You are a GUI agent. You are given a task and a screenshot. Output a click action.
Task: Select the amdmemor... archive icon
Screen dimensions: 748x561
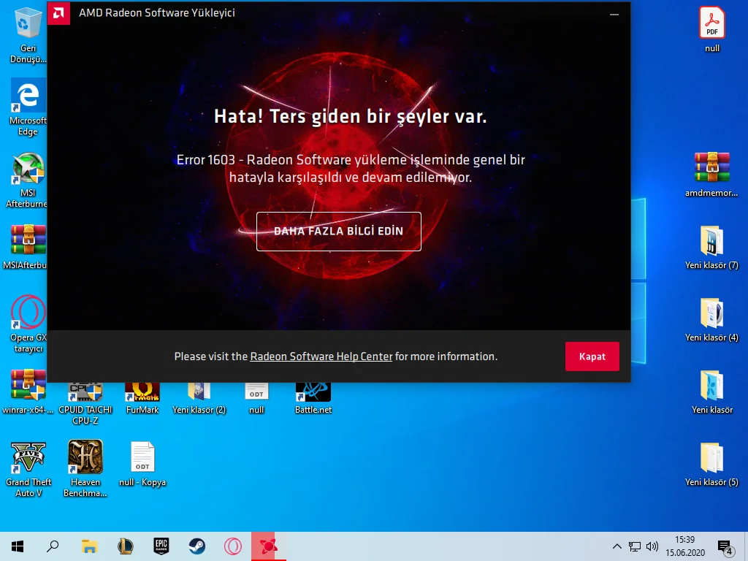coord(711,175)
